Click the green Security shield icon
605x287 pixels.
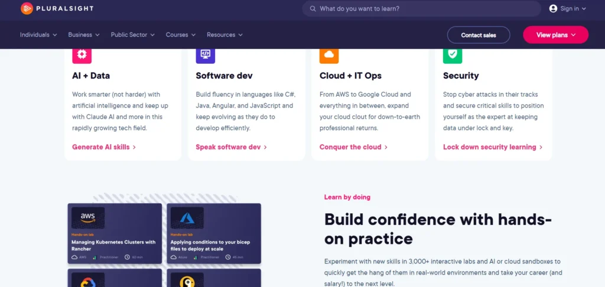453,54
